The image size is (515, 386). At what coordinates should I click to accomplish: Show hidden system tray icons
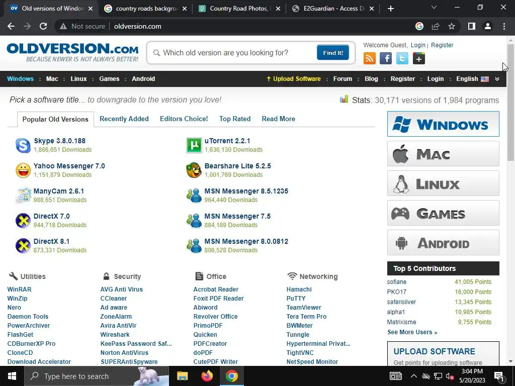[414, 376]
